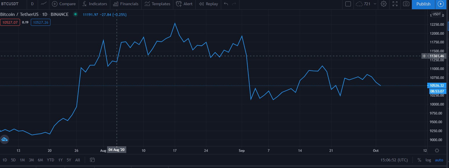Click the Oct label on time axis
This screenshot has width=449, height=168.
click(376, 150)
